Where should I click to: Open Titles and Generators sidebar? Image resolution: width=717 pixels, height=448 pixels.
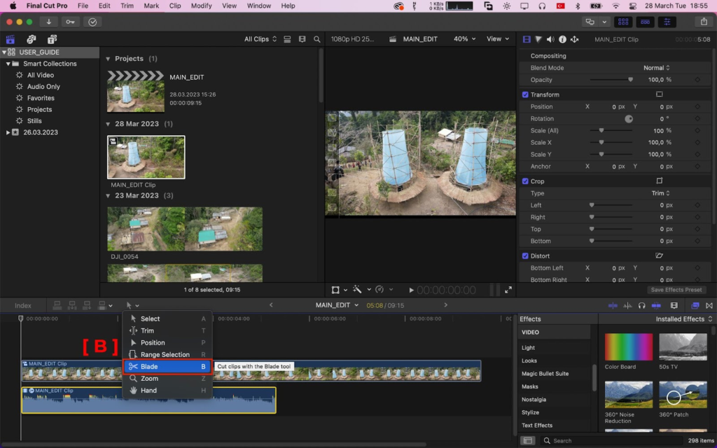coord(52,39)
